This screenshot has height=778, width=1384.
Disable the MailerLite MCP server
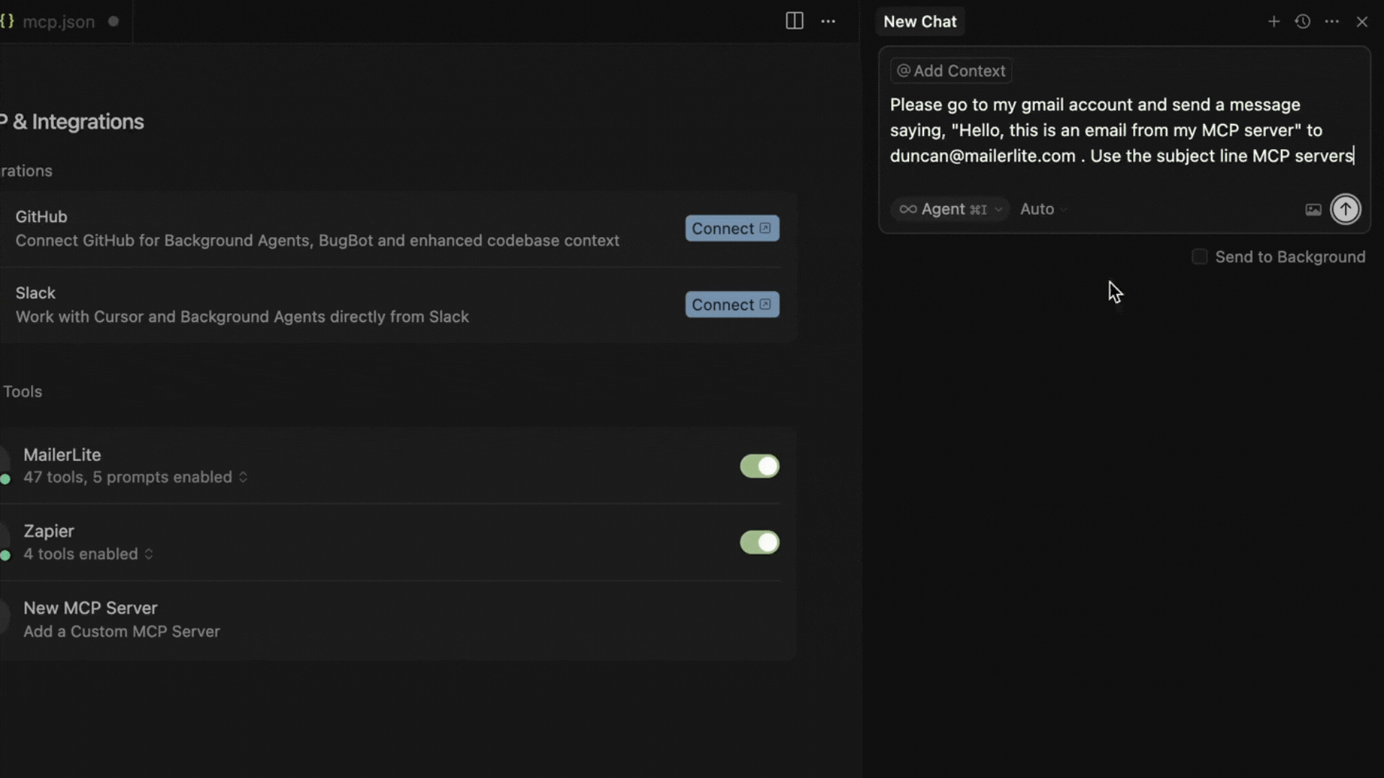pos(759,466)
